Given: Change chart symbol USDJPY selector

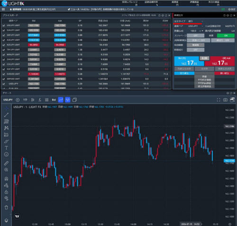Looking at the screenshot, I should [8, 100].
